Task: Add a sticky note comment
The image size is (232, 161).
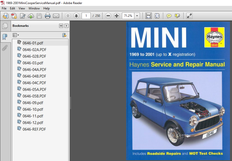Action: click(169, 16)
